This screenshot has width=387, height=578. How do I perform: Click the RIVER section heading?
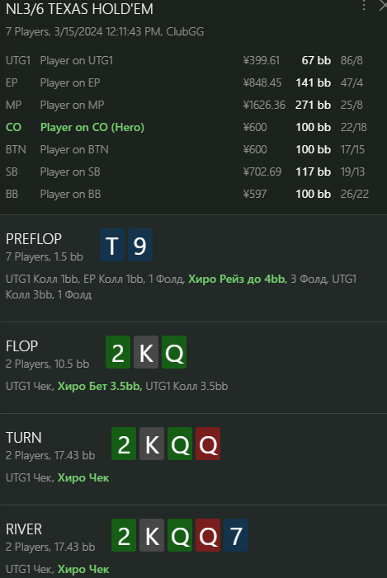[x=24, y=529]
